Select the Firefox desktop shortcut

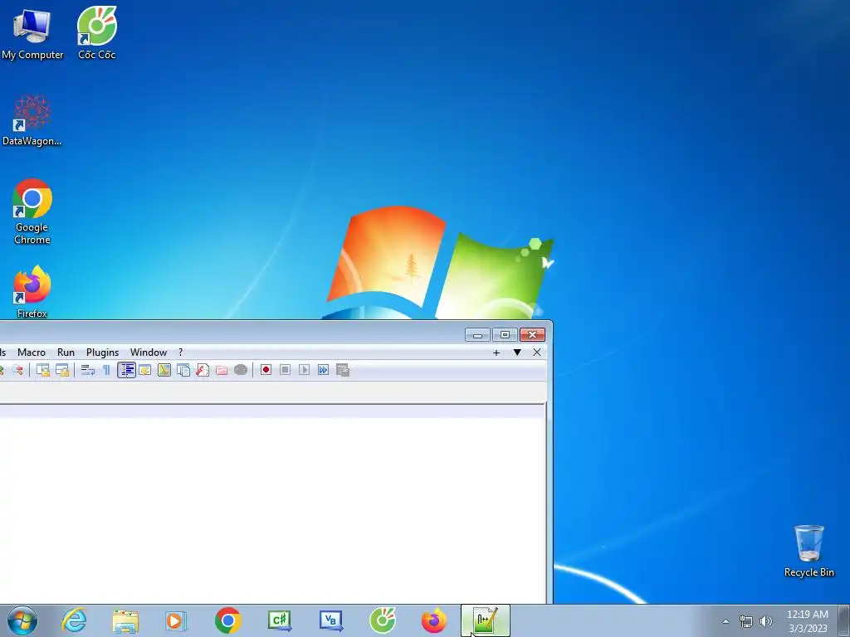click(x=32, y=293)
